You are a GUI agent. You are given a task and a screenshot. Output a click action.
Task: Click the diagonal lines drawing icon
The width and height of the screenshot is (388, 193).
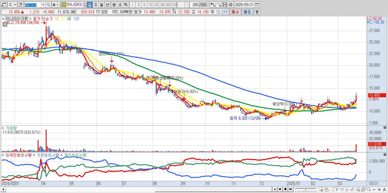click(353, 189)
